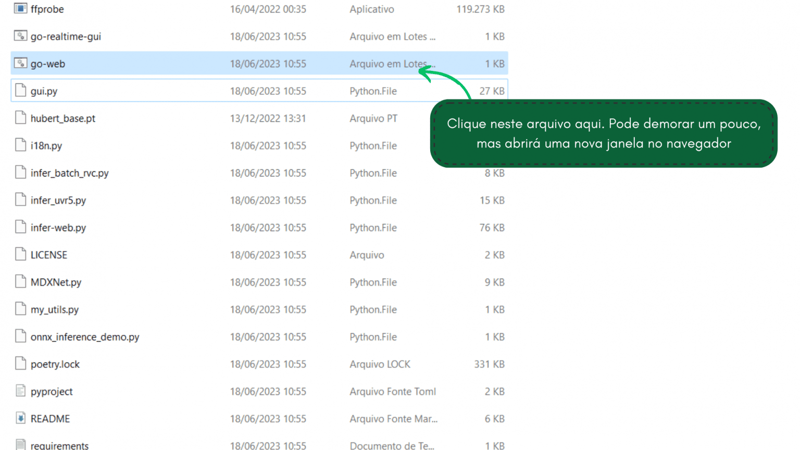Select the pyproject file icon
Screen dimensions: 800x450
20,391
